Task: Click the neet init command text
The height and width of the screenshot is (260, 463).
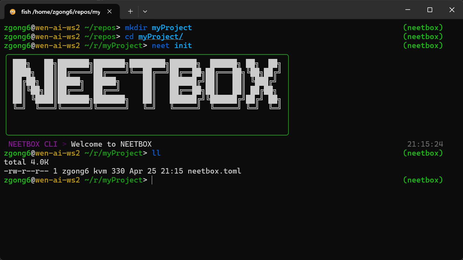Action: [171, 45]
